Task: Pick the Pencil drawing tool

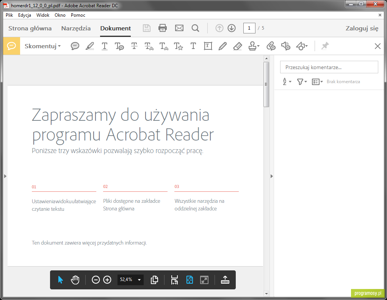Action: [222, 46]
